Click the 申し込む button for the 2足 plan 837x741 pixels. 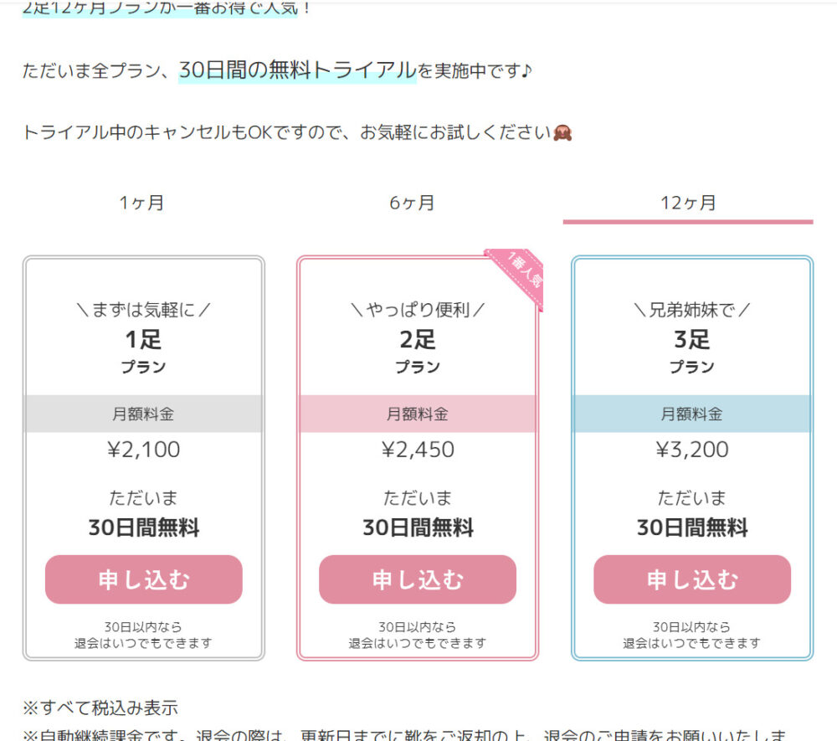[x=418, y=579]
